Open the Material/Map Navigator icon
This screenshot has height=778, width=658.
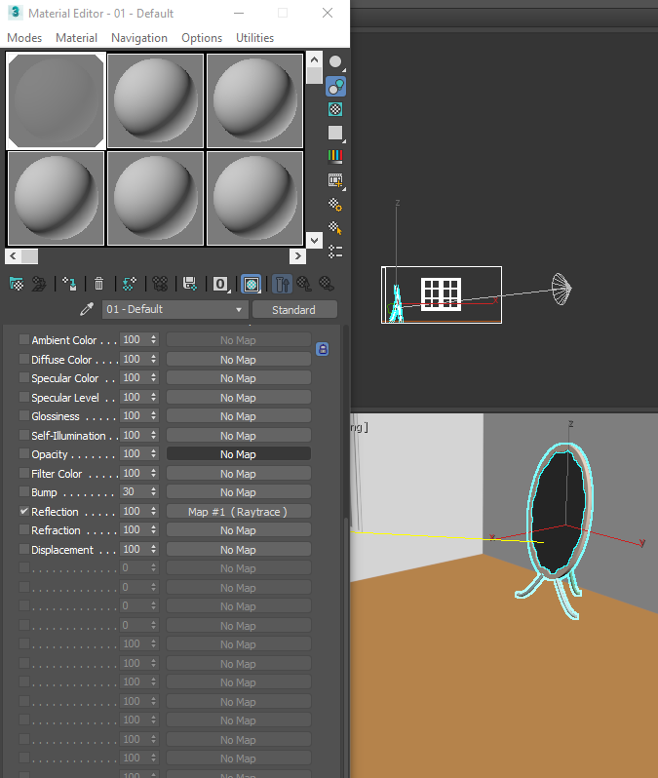tap(335, 252)
